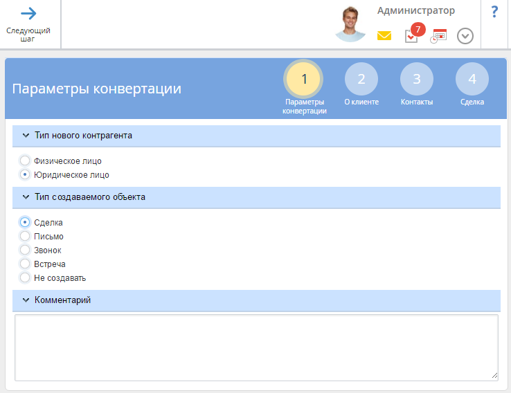
Task: Choose the Звонок radio option
Action: coord(25,250)
